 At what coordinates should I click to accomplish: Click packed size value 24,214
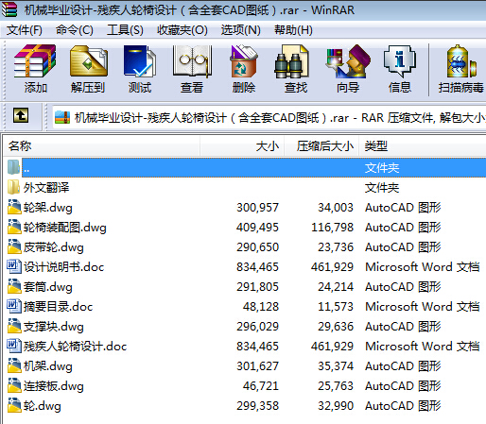[x=336, y=287]
